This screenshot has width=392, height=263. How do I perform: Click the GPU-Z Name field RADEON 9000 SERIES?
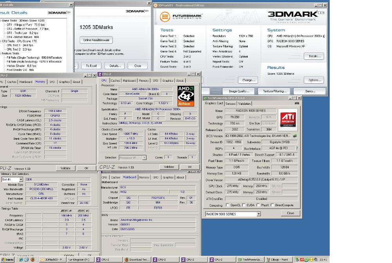[x=250, y=110]
